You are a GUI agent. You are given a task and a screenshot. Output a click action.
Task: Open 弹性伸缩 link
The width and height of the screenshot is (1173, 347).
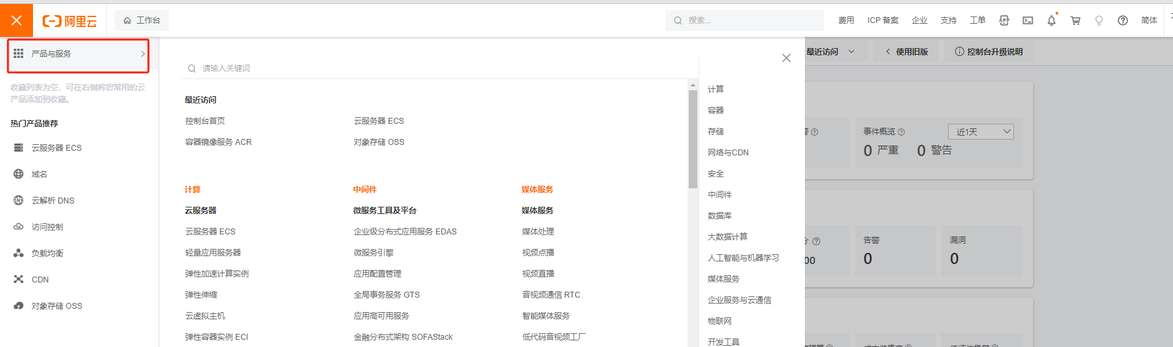tap(201, 294)
